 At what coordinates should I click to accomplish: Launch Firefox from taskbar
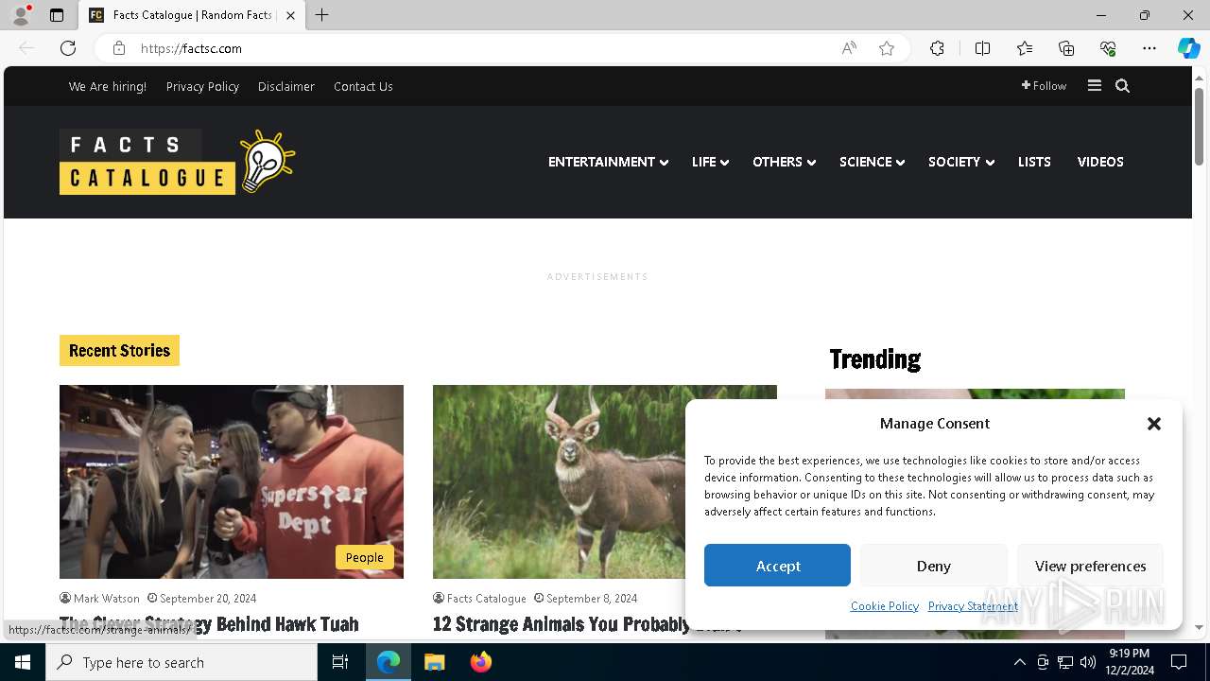(x=480, y=662)
